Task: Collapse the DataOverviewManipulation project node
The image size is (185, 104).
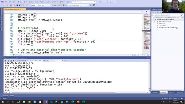Action: [x=153, y=20]
